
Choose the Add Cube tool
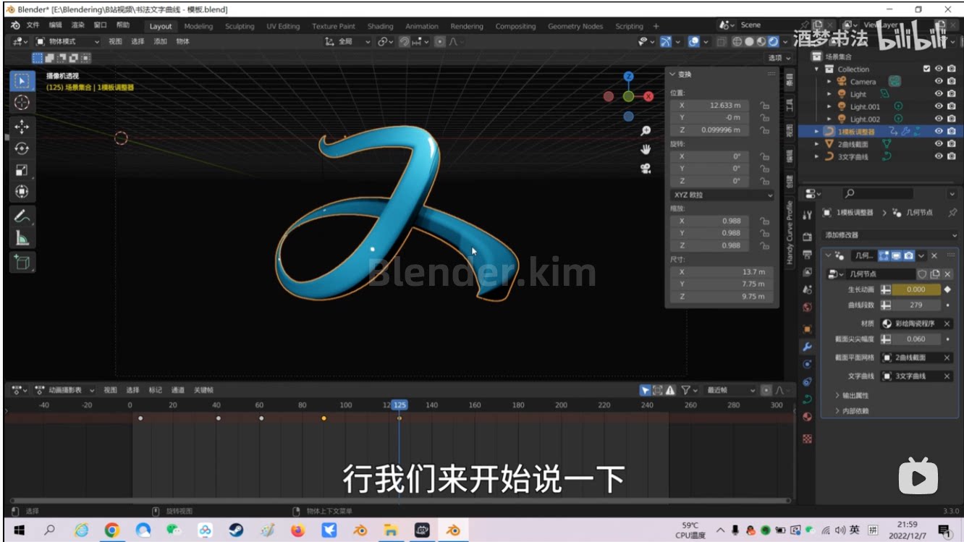point(22,262)
